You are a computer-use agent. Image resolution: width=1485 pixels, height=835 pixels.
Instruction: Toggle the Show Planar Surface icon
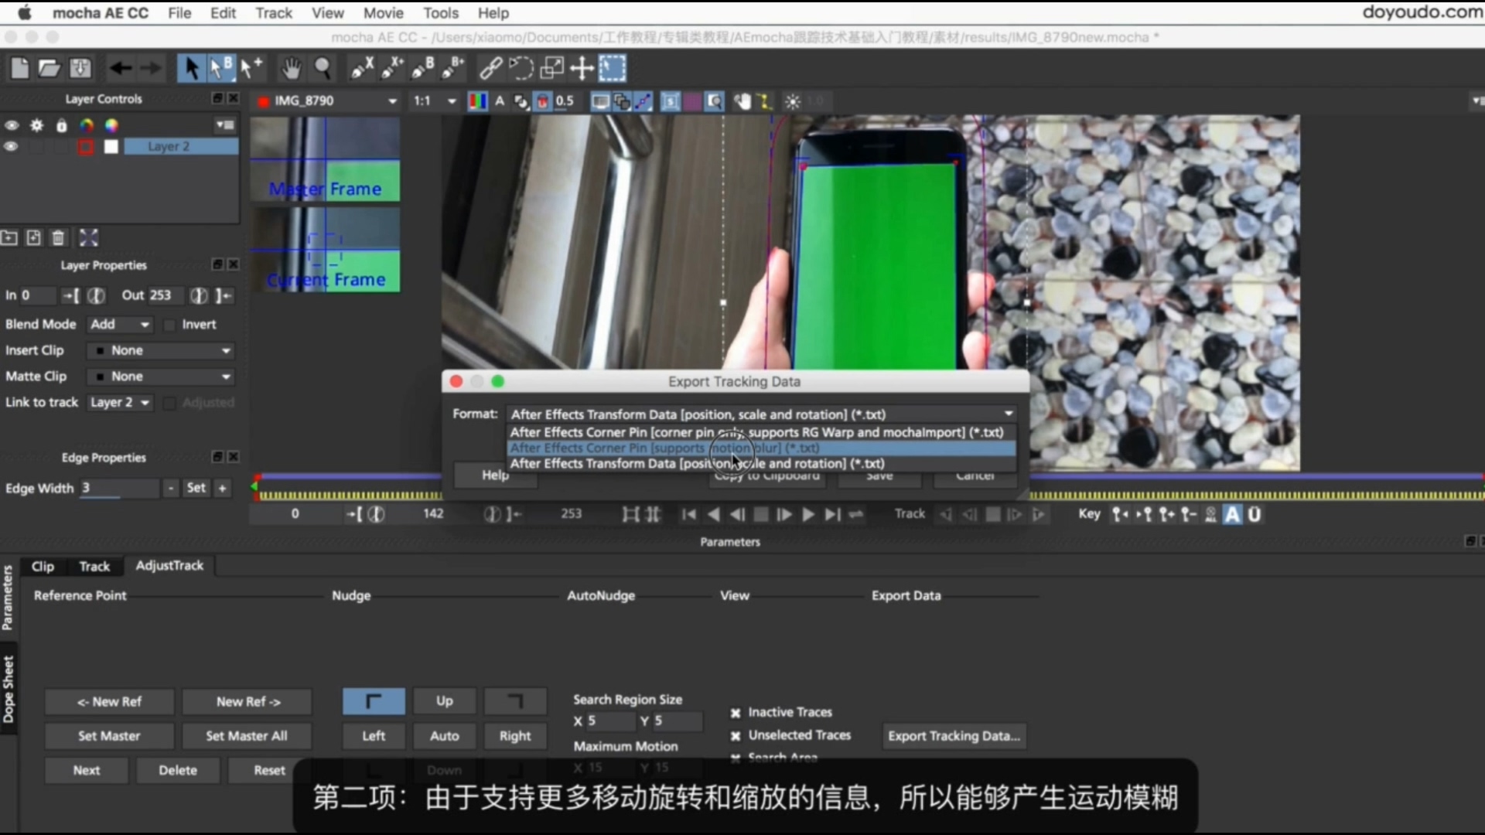(671, 101)
